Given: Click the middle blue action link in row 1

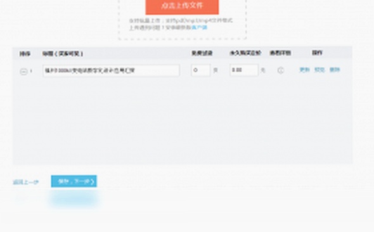Looking at the screenshot, I should point(319,70).
